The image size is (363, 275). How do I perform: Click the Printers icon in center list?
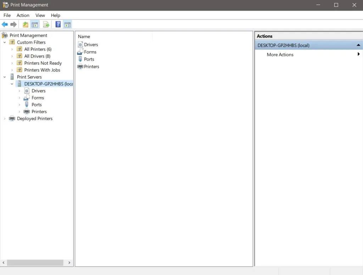click(80, 67)
